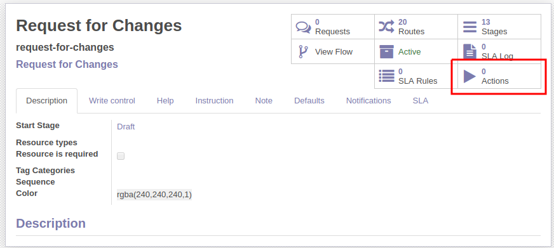Open the Draft start stage link
Screen dimensions: 554x248
point(126,127)
